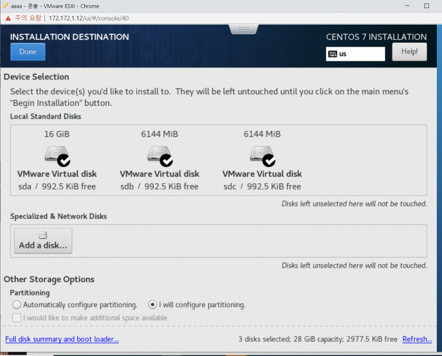Click the red security warning triangle icon

click(8, 18)
